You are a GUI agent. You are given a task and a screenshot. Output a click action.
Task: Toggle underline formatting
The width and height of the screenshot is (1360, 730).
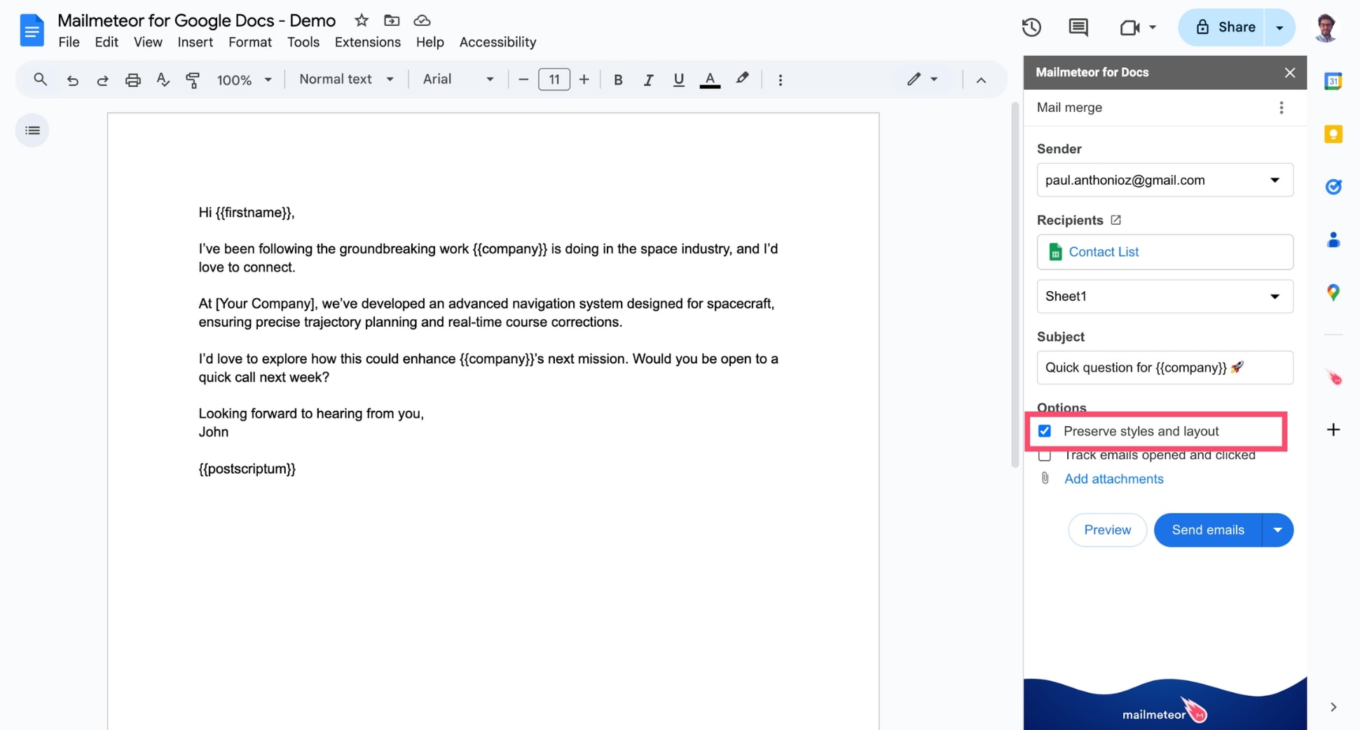678,80
